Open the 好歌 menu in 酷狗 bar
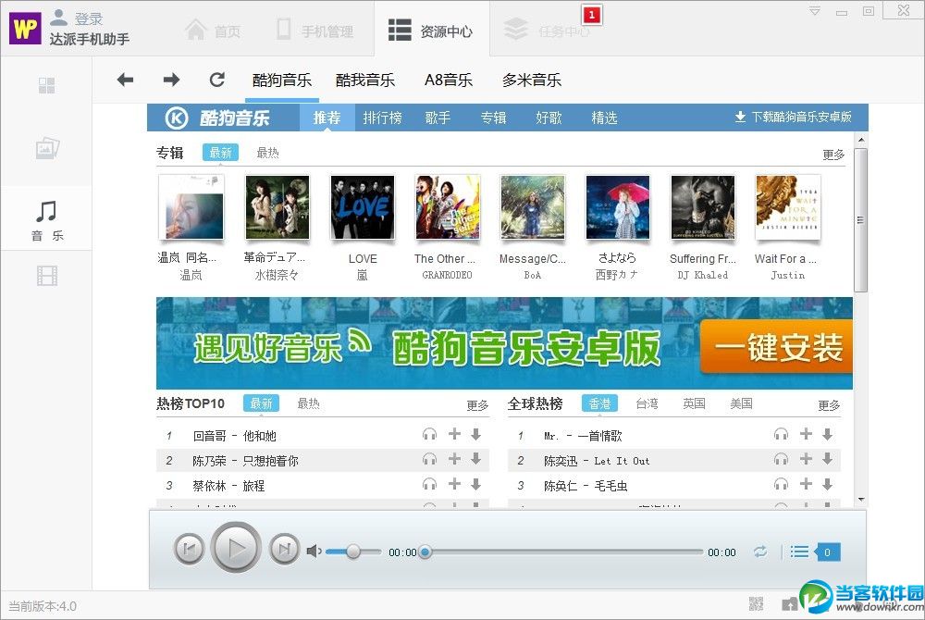The height and width of the screenshot is (620, 925). pos(549,118)
